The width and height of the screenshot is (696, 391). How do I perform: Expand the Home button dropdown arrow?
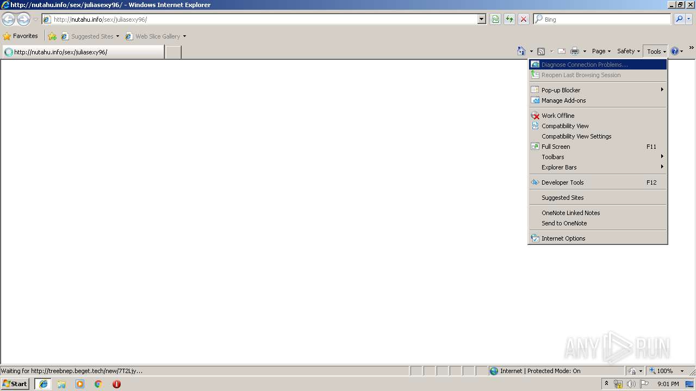[x=531, y=51]
